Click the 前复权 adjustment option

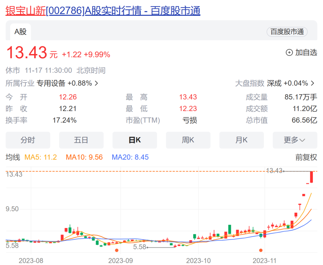[x=306, y=157]
